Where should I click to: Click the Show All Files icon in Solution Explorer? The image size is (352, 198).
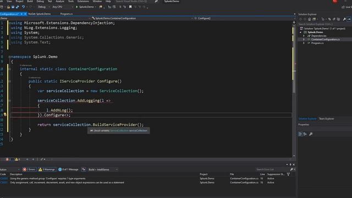339,19
